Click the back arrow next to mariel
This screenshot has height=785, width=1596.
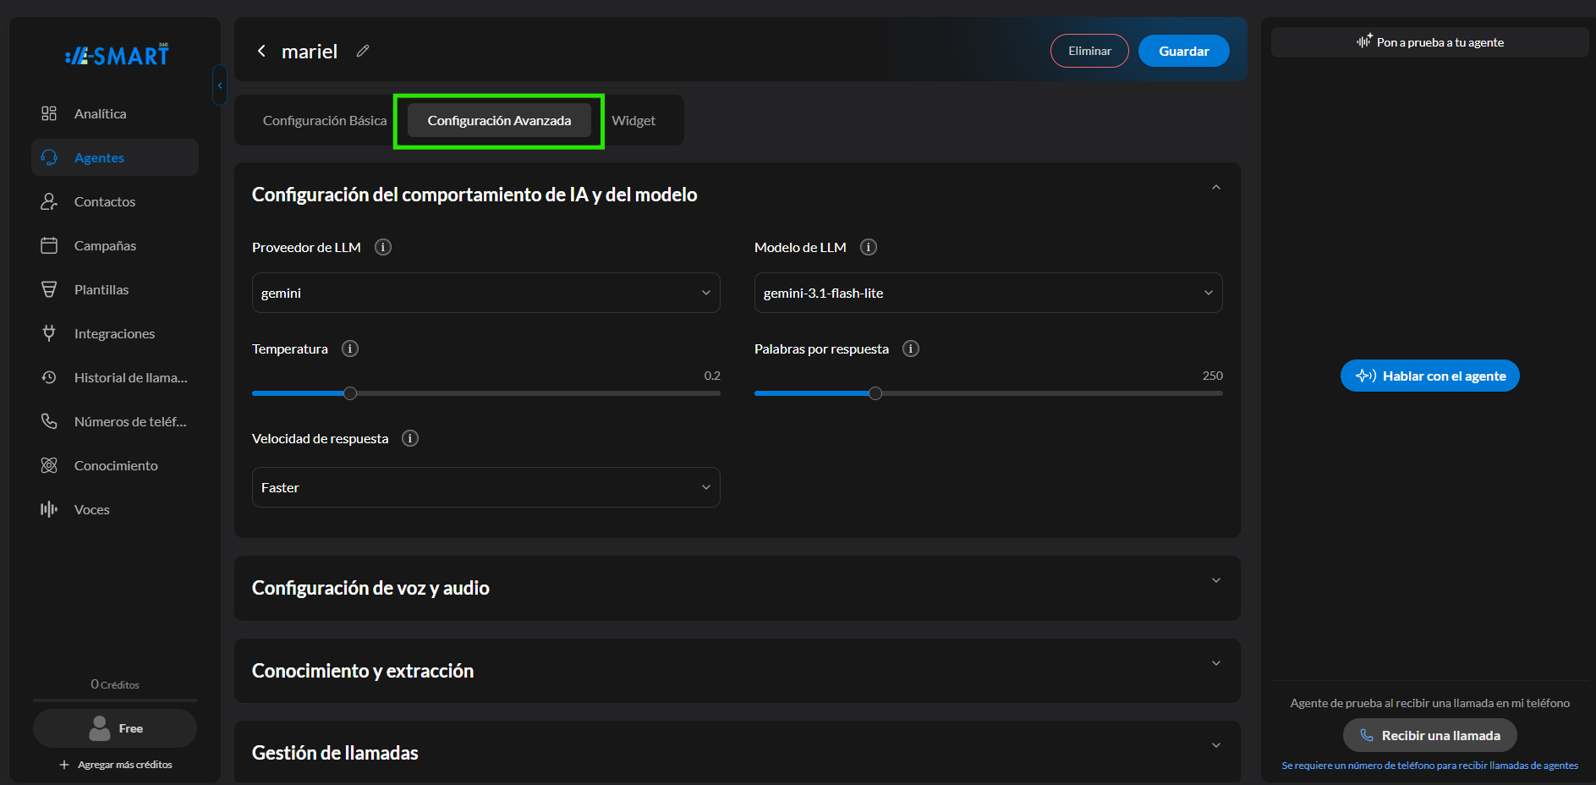[x=261, y=52]
